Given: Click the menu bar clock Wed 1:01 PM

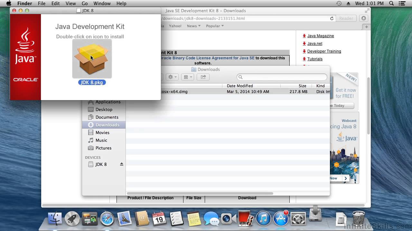Looking at the screenshot, I should pos(370,4).
